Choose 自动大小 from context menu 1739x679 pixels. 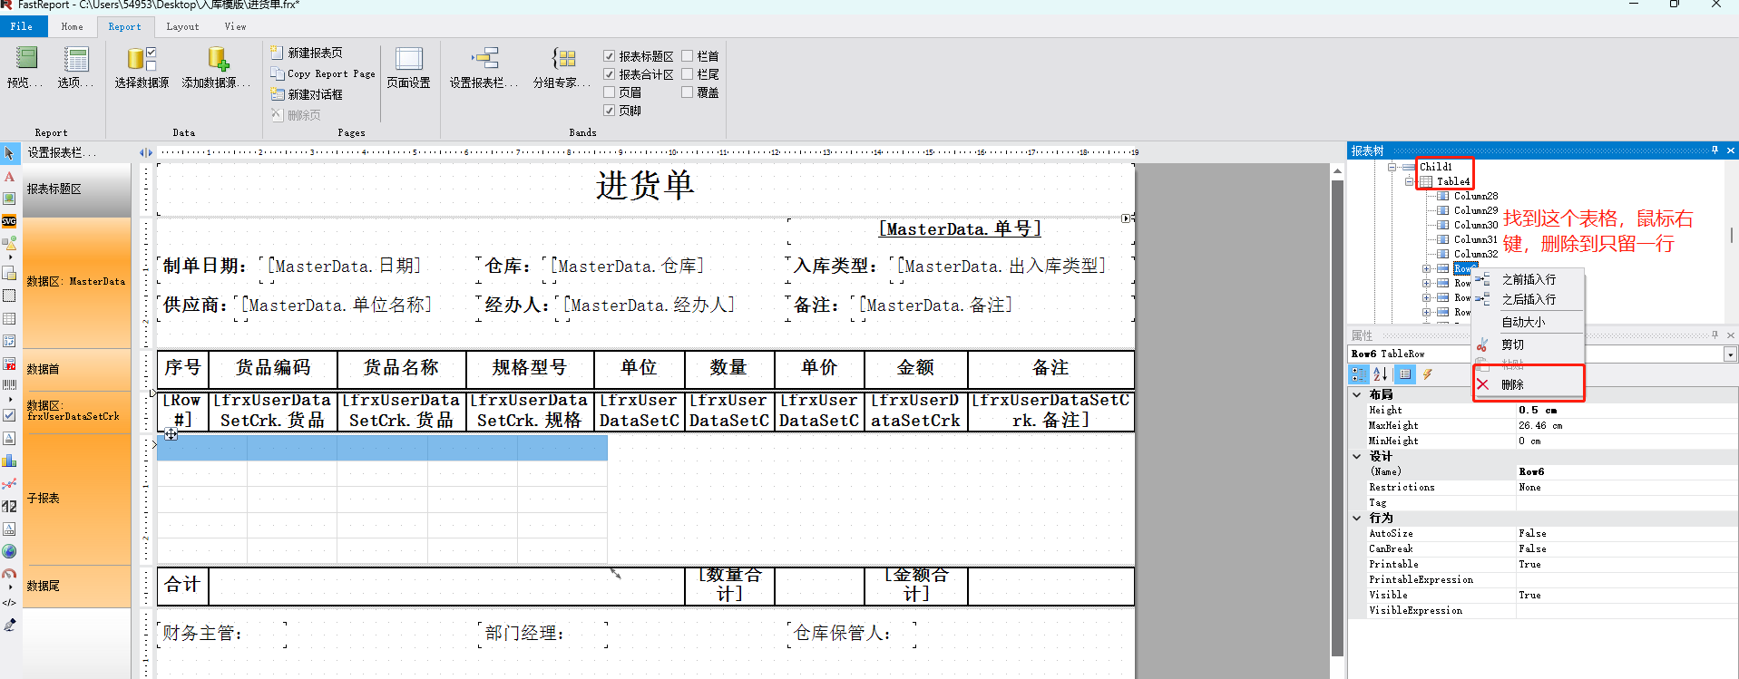click(x=1528, y=322)
